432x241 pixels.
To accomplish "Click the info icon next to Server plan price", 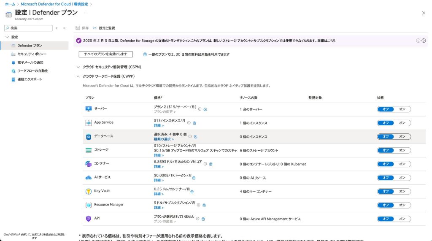I will [200, 109].
